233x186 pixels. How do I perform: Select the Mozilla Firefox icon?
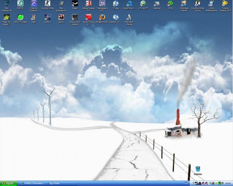pos(102,17)
